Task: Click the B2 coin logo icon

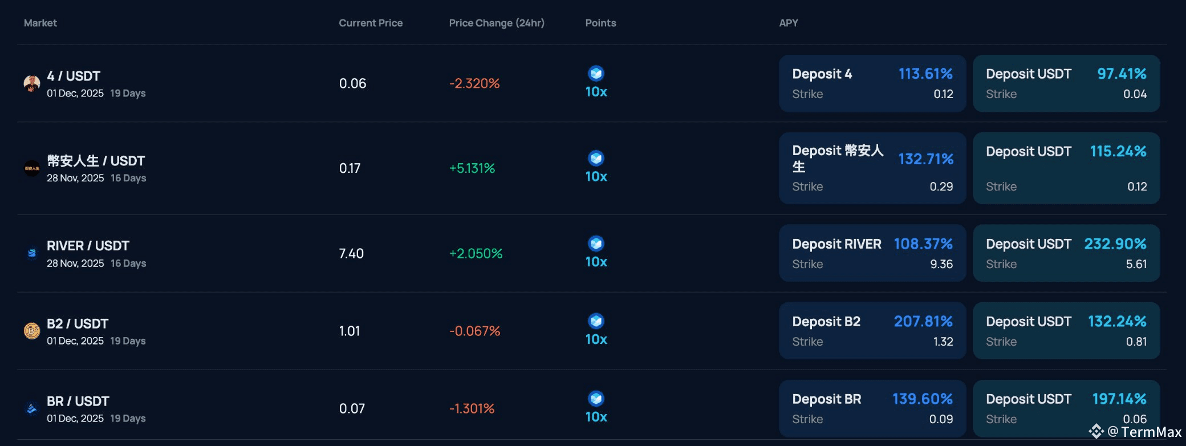Action: [32, 331]
